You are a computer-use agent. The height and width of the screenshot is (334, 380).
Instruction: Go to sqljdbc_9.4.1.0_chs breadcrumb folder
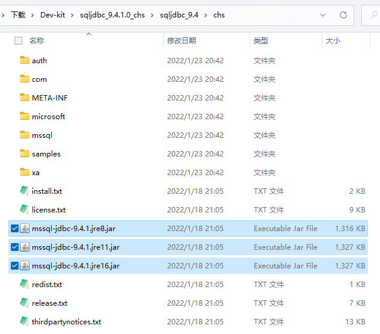coord(112,14)
